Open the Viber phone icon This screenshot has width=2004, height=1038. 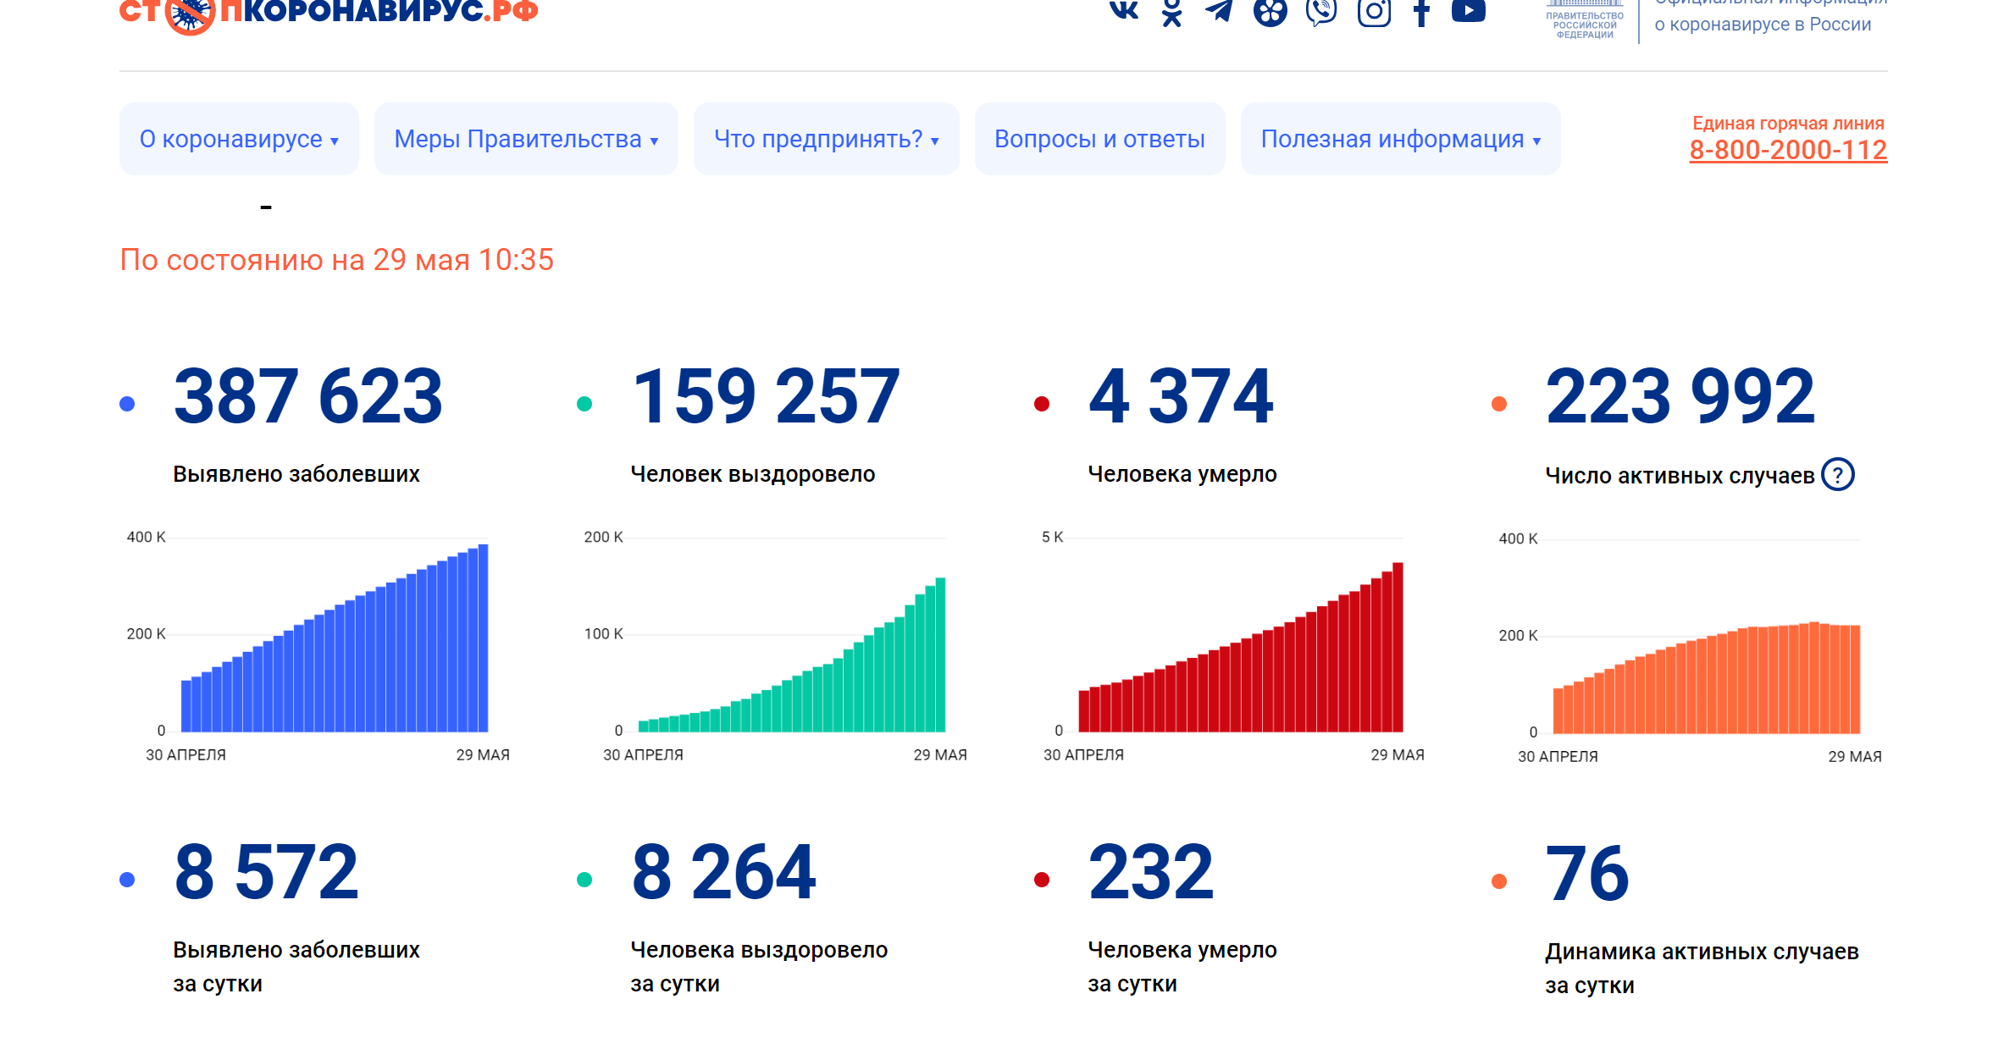pyautogui.click(x=1321, y=12)
